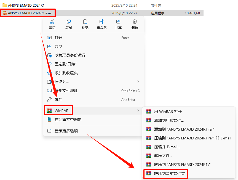Click 添加到收藏夹 menu entry

tap(93, 73)
